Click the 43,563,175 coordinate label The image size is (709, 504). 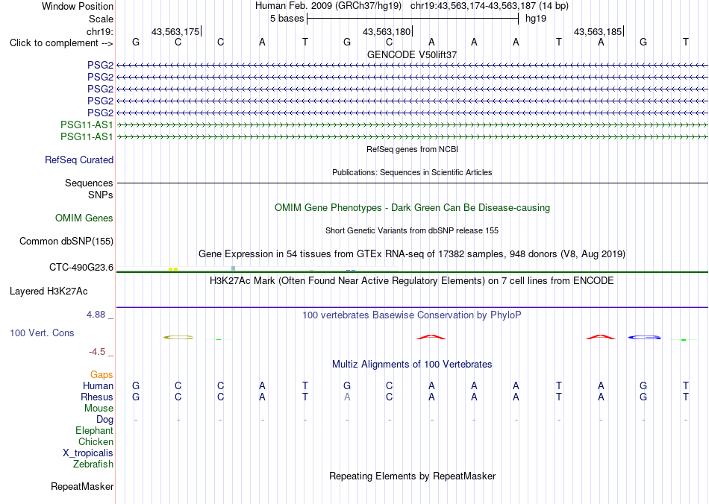click(x=175, y=31)
